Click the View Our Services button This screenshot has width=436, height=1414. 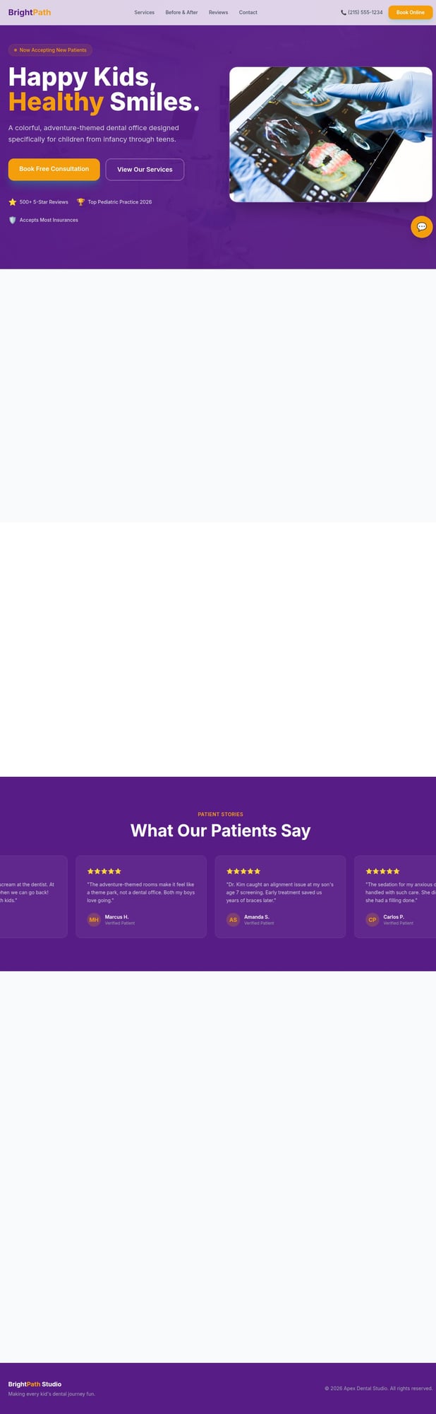145,170
